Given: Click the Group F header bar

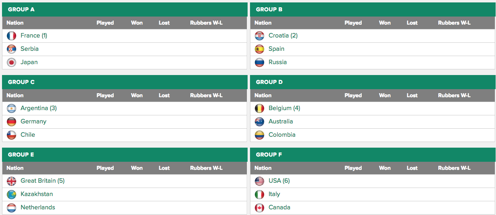Looking at the screenshot, I should coord(373,154).
